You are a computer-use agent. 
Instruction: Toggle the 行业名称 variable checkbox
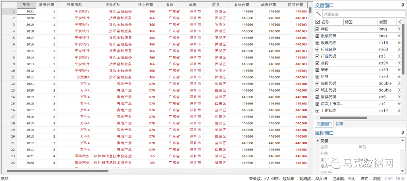[x=317, y=49]
